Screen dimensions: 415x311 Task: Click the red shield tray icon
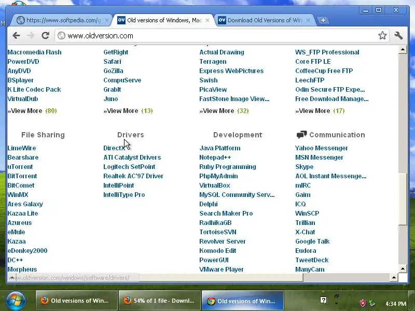pyautogui.click(x=363, y=303)
